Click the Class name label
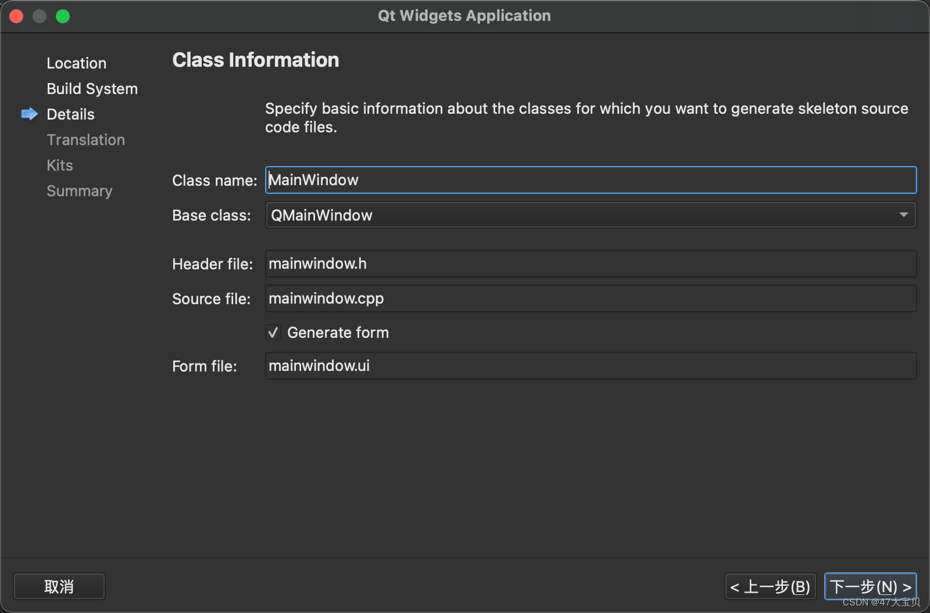Viewport: 930px width, 613px height. (214, 181)
